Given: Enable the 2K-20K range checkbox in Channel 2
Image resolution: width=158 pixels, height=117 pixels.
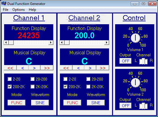Looking at the screenshot, I should pos(88,86).
